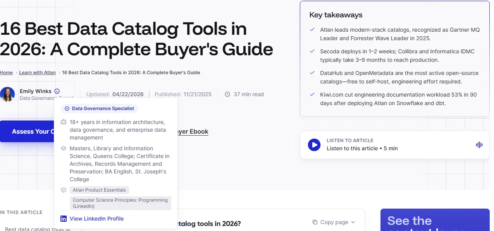Open View LinkedIn Profile link
The width and height of the screenshot is (494, 231).
[96, 219]
